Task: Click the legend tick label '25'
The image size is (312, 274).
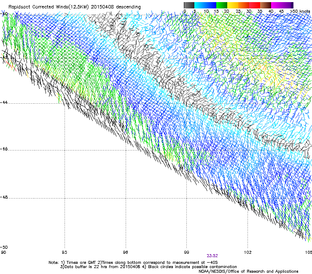Action: pos(238,11)
